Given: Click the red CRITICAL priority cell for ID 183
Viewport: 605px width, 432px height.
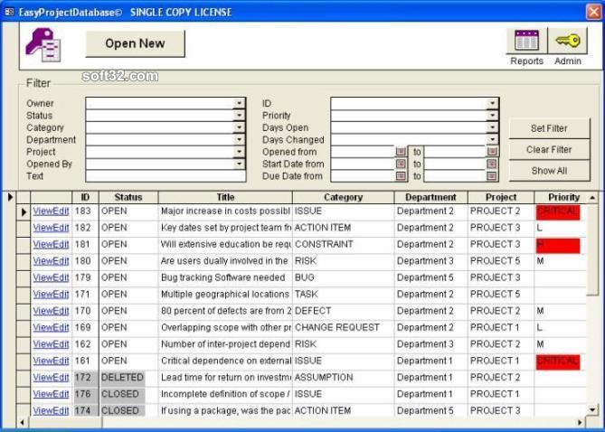Looking at the screenshot, I should click(558, 212).
